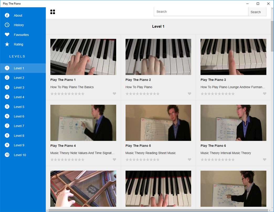Click 'Music Theory Reading Sheet Music' text
274x212 pixels.
[x=151, y=153]
